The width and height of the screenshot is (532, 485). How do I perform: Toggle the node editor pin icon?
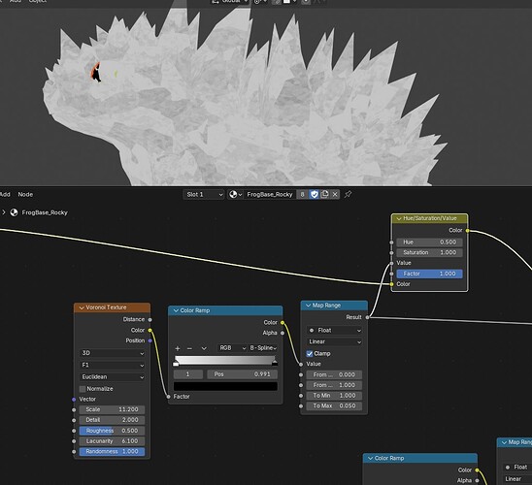pyautogui.click(x=348, y=194)
